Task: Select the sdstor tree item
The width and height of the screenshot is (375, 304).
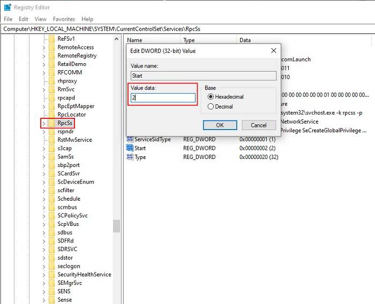Action: coord(65,257)
